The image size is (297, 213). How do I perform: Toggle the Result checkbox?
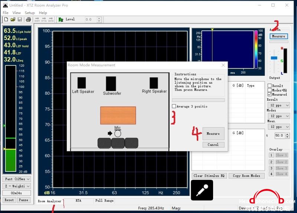click(270, 86)
